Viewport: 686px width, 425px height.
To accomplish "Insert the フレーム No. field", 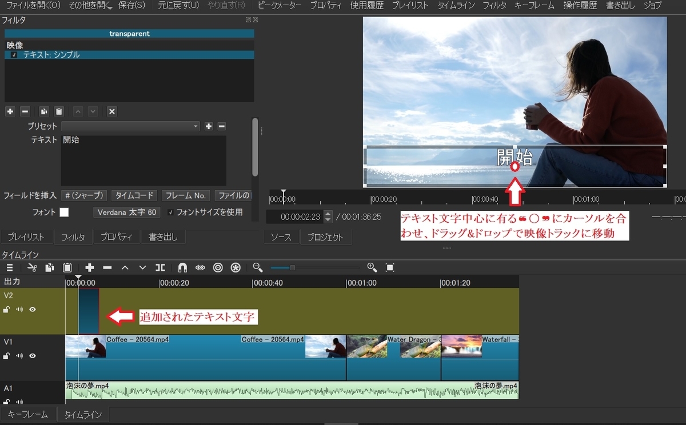I will pyautogui.click(x=186, y=195).
